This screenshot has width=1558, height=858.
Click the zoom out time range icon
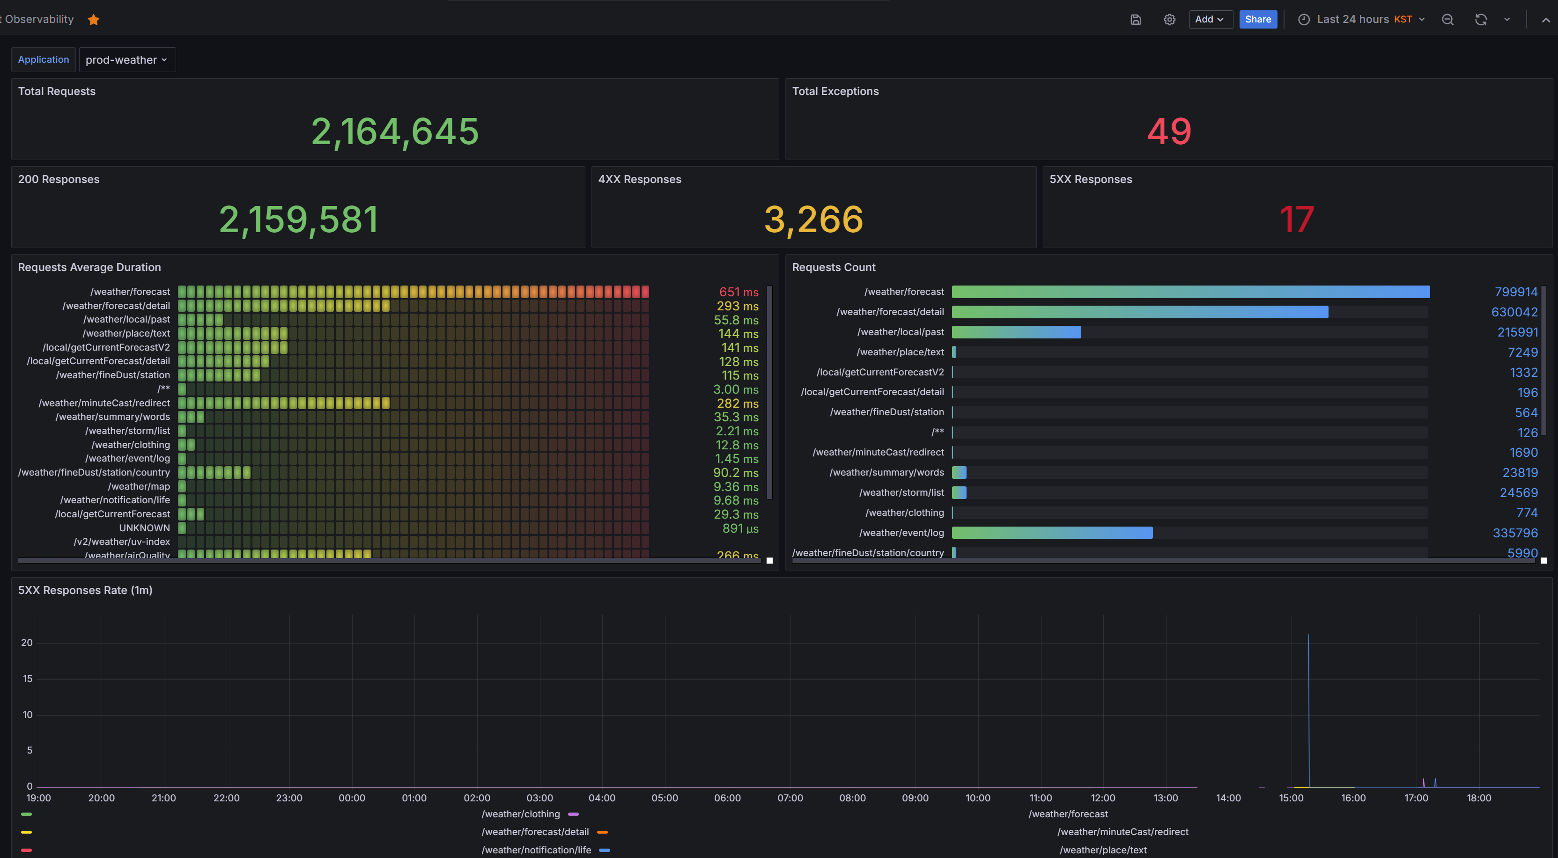click(1447, 20)
